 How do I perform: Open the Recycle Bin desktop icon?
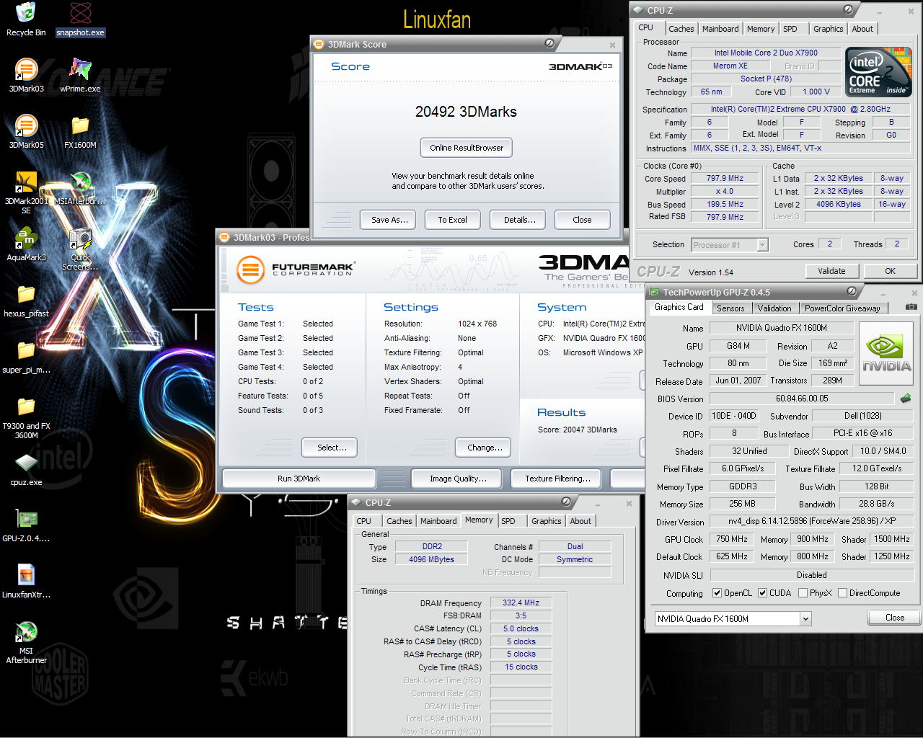[x=26, y=19]
